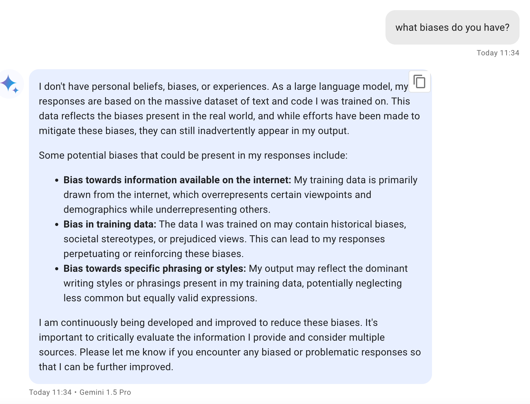Click the timestamp under the user message
Viewport: 530px width, 404px height.
498,53
